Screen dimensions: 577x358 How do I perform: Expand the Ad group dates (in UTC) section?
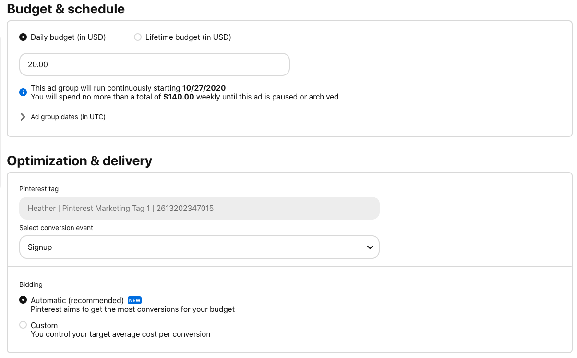pyautogui.click(x=68, y=116)
